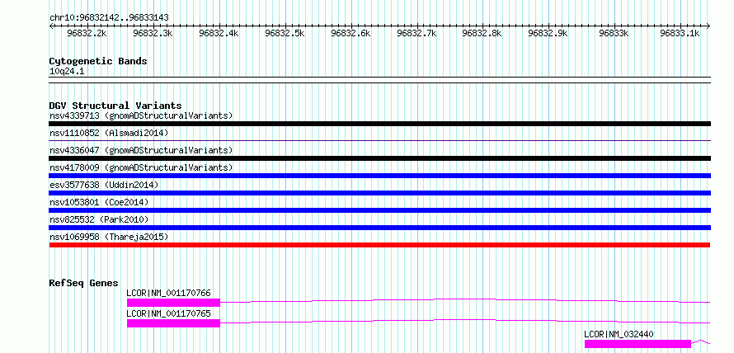This screenshot has height=353, width=734.
Task: Click the blue bar for nsv825532
Action: 379,228
